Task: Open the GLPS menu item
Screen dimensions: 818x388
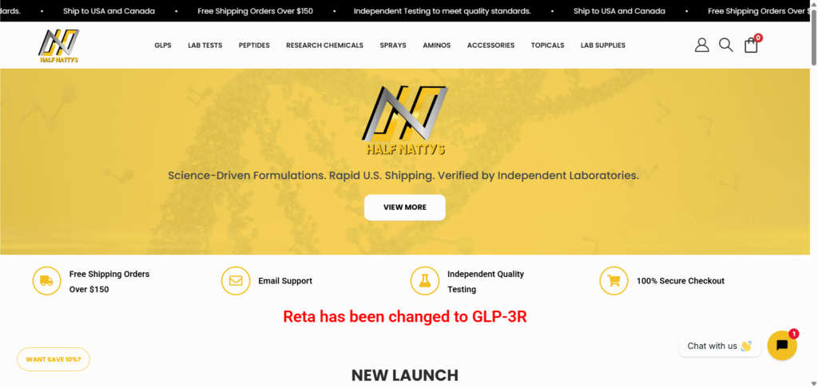Action: click(x=163, y=46)
